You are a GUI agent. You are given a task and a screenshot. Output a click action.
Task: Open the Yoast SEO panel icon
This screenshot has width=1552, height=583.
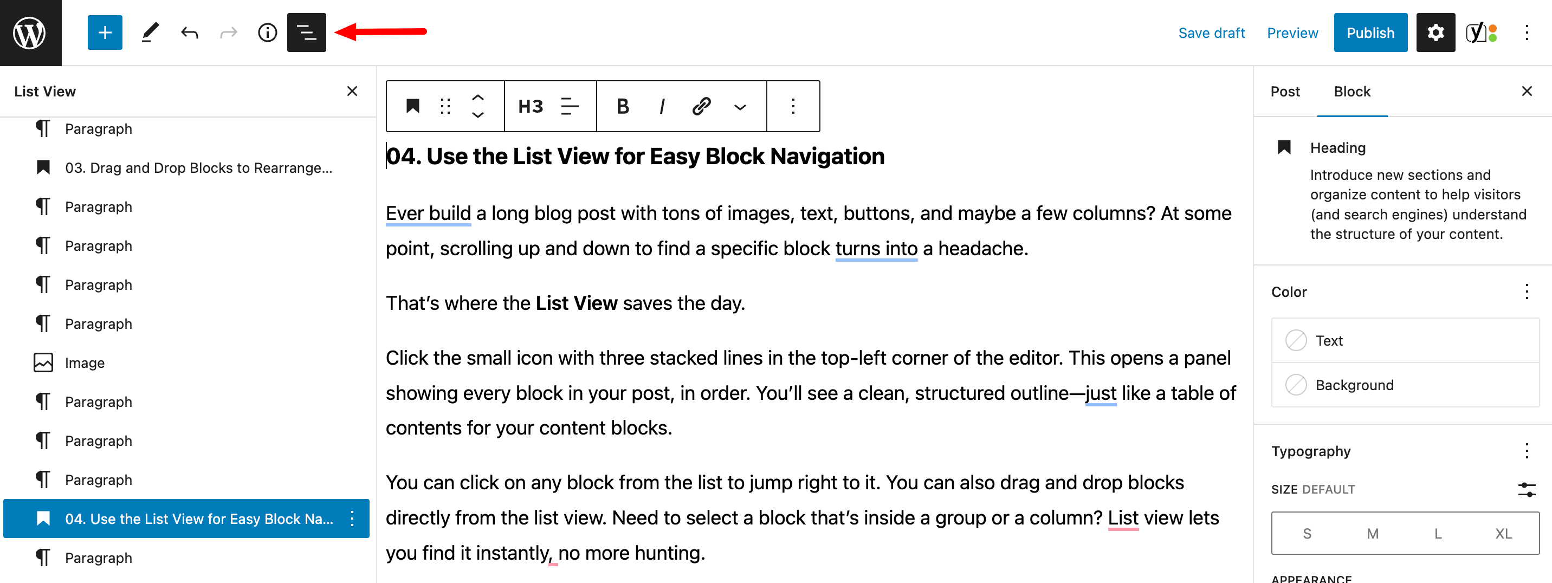(x=1481, y=33)
